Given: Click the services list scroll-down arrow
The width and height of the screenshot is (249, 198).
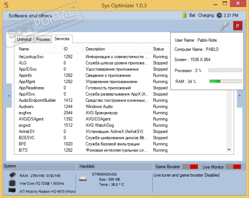Looking at the screenshot, I should (229, 149).
